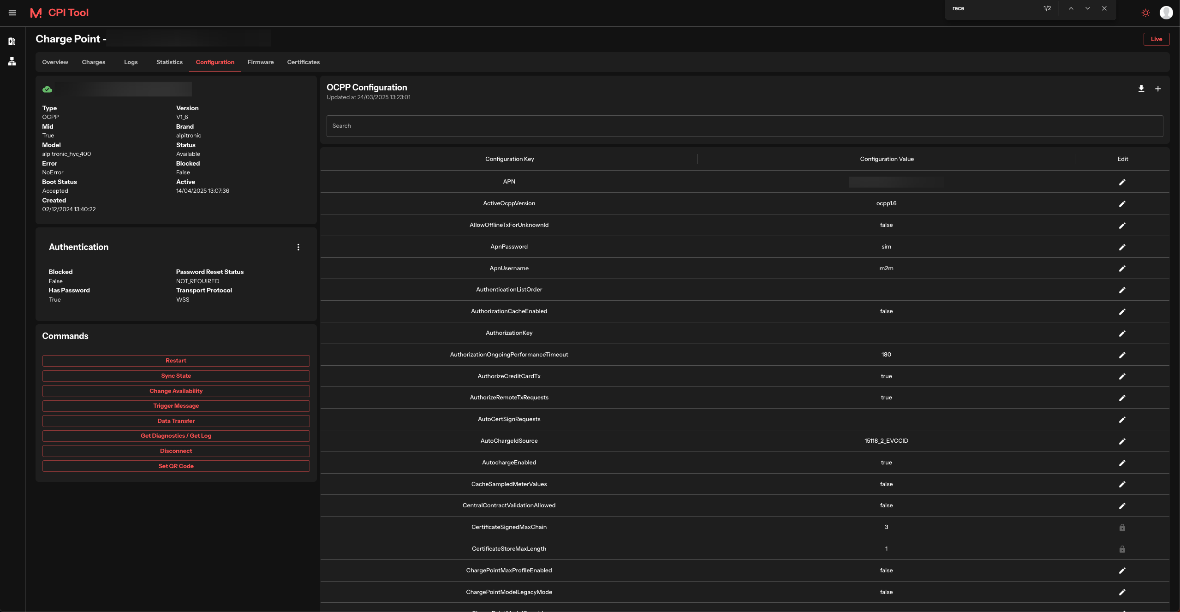The height and width of the screenshot is (612, 1180).
Task: Toggle the Live mode button
Action: tap(1156, 39)
